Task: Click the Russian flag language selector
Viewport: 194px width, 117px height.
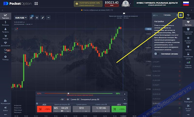Action: pos(186,4)
